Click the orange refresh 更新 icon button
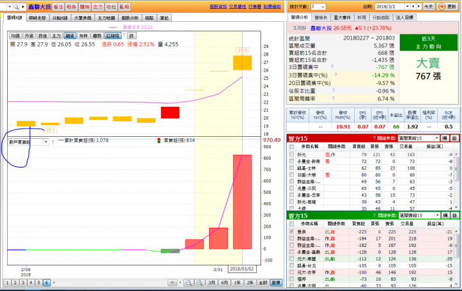Screen dimensions: 462x291 (447, 6)
